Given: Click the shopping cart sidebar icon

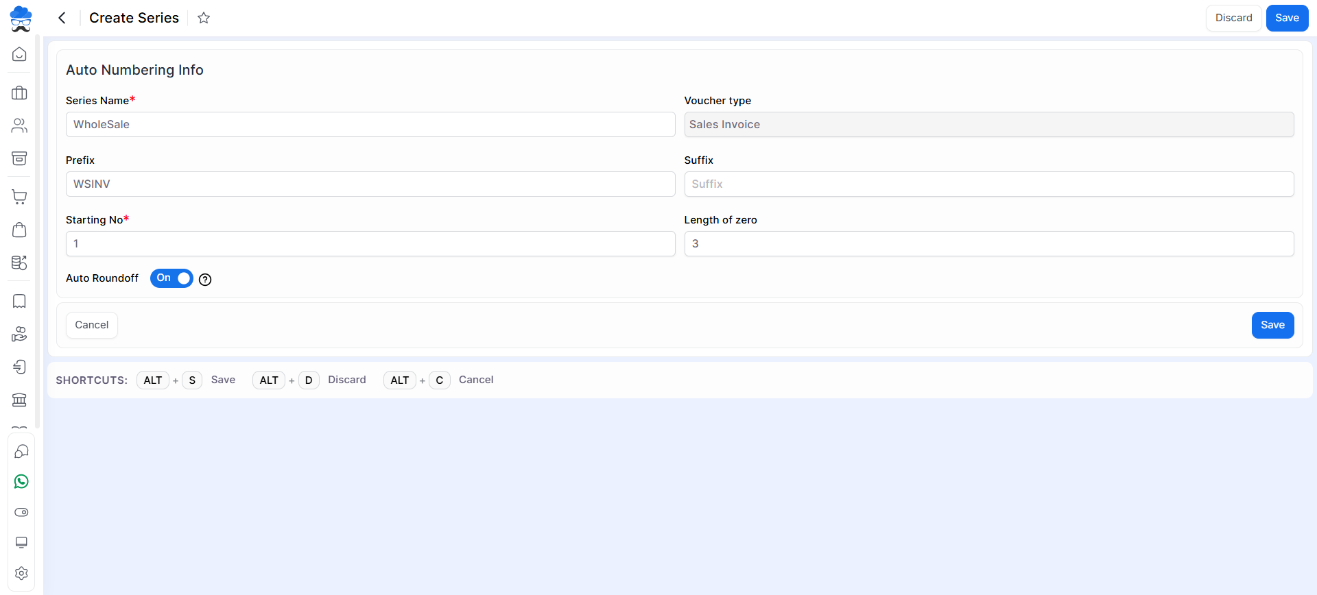Looking at the screenshot, I should pos(19,197).
